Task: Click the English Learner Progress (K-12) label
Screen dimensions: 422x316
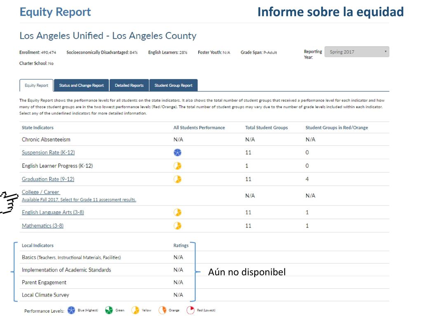Action: pos(57,166)
